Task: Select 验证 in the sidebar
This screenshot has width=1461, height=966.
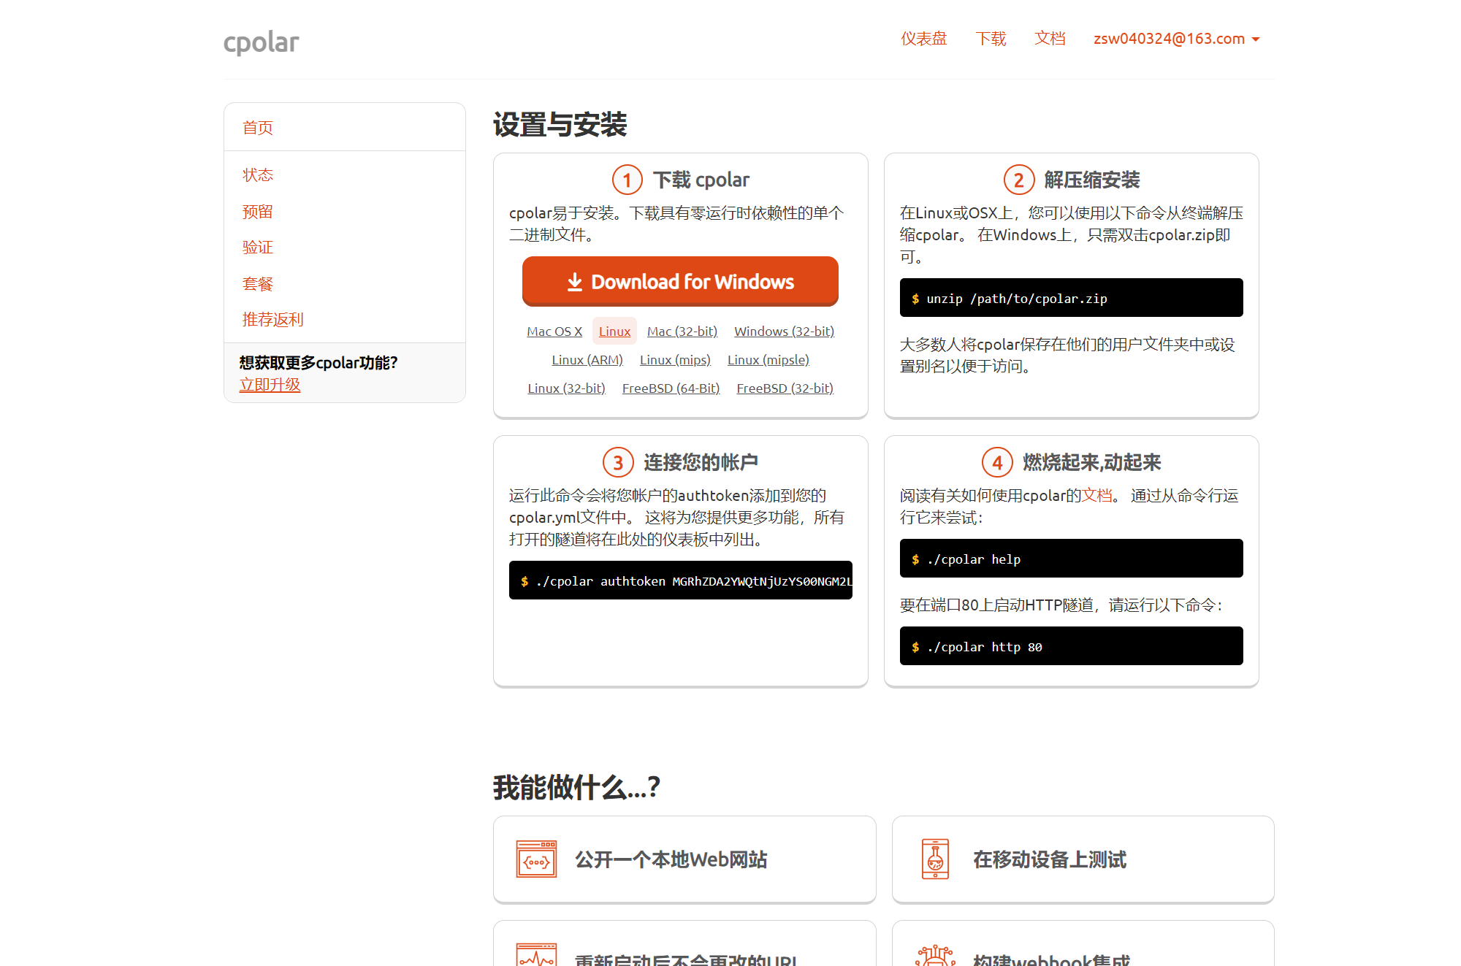Action: [x=258, y=248]
